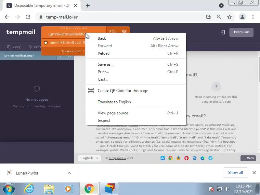Click the Chrome taskbar button
Viewport: 260px width, 195px height.
coord(89,188)
